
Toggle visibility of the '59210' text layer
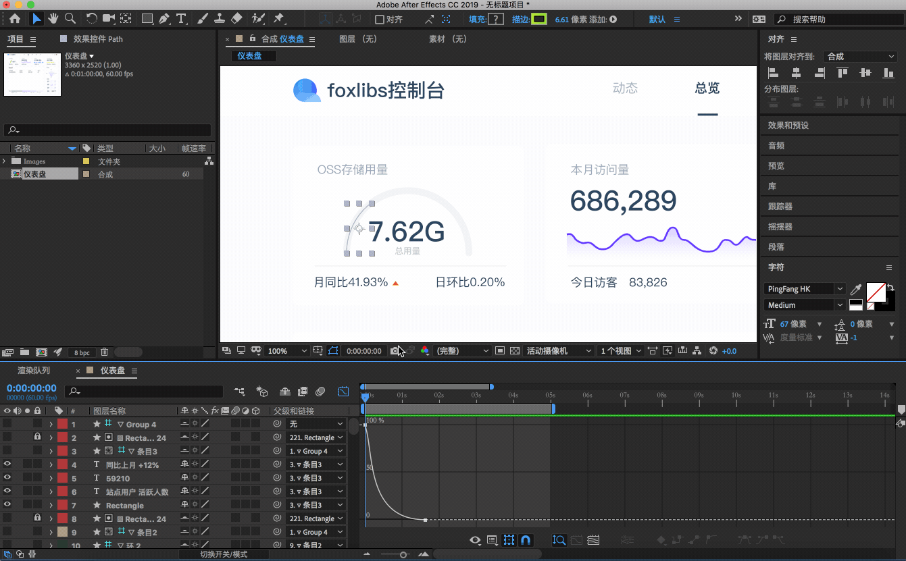click(x=7, y=477)
